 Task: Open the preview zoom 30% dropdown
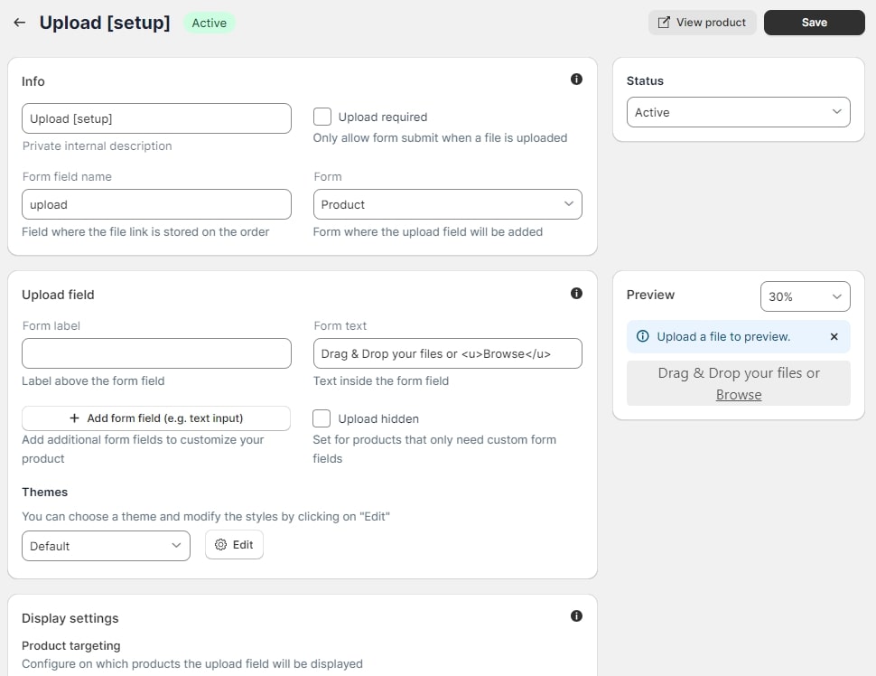805,296
